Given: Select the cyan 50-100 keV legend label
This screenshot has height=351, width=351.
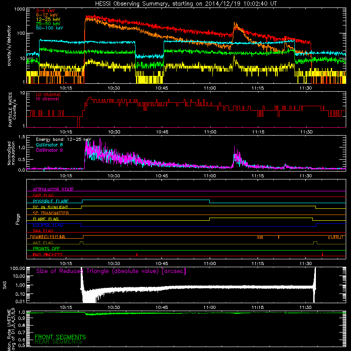Looking at the screenshot, I should point(50,28).
